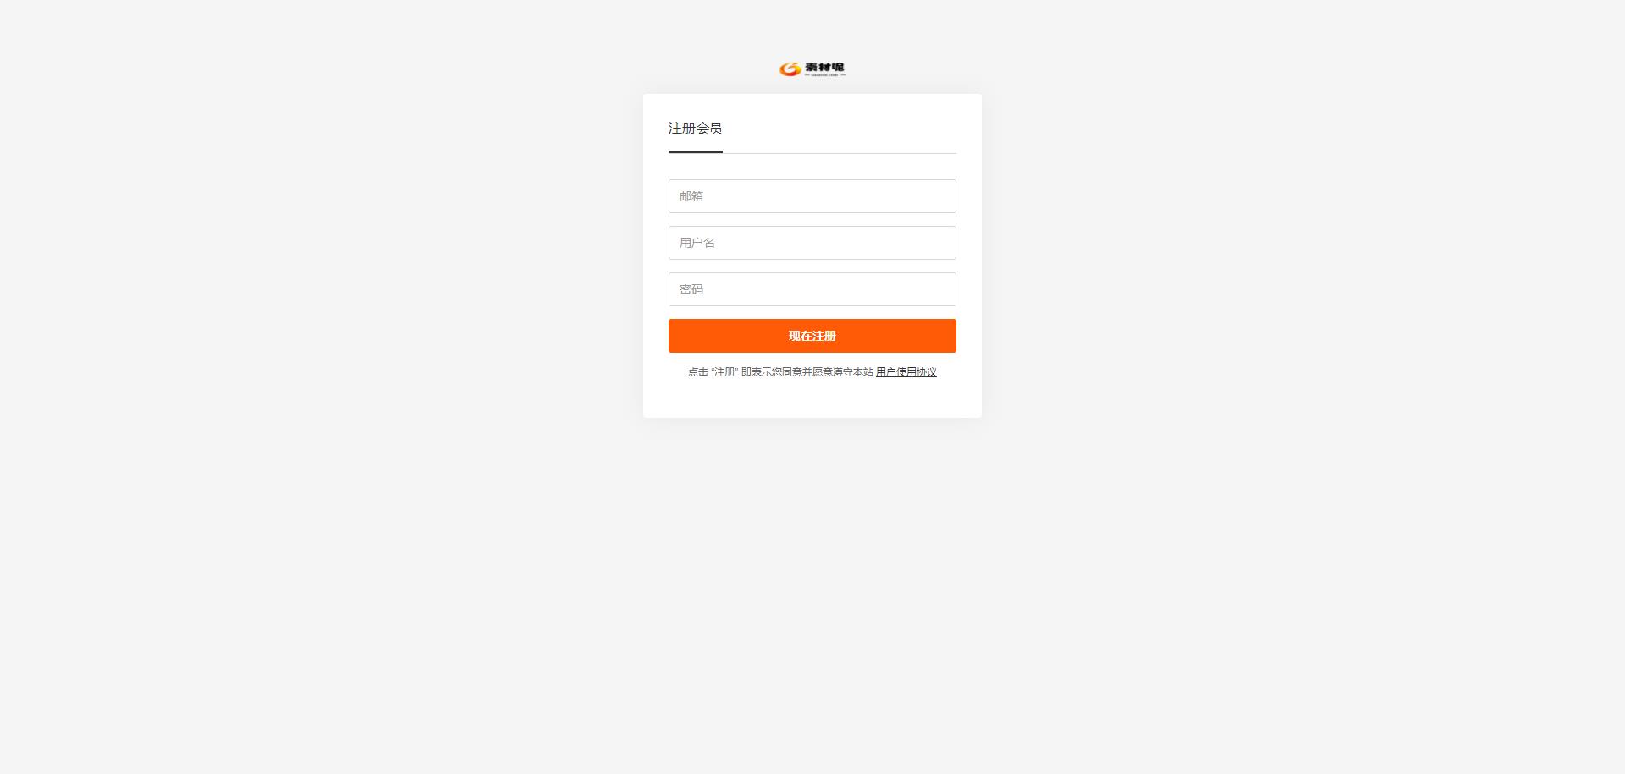The width and height of the screenshot is (1625, 774).
Task: Click the dark underline beneath 注册会员
Action: (x=696, y=152)
